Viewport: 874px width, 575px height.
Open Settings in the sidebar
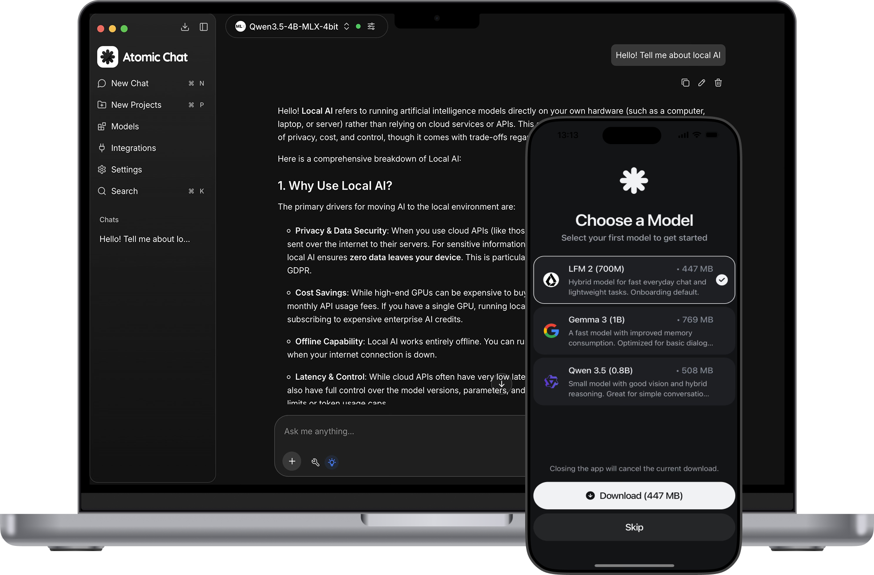pos(151,169)
